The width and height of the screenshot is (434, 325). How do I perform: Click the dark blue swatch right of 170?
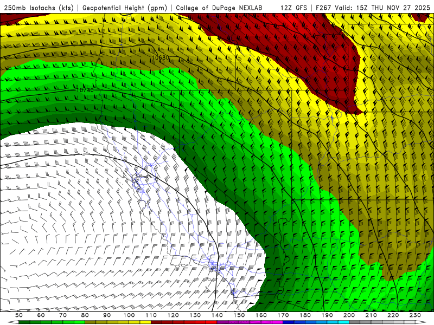(289, 322)
